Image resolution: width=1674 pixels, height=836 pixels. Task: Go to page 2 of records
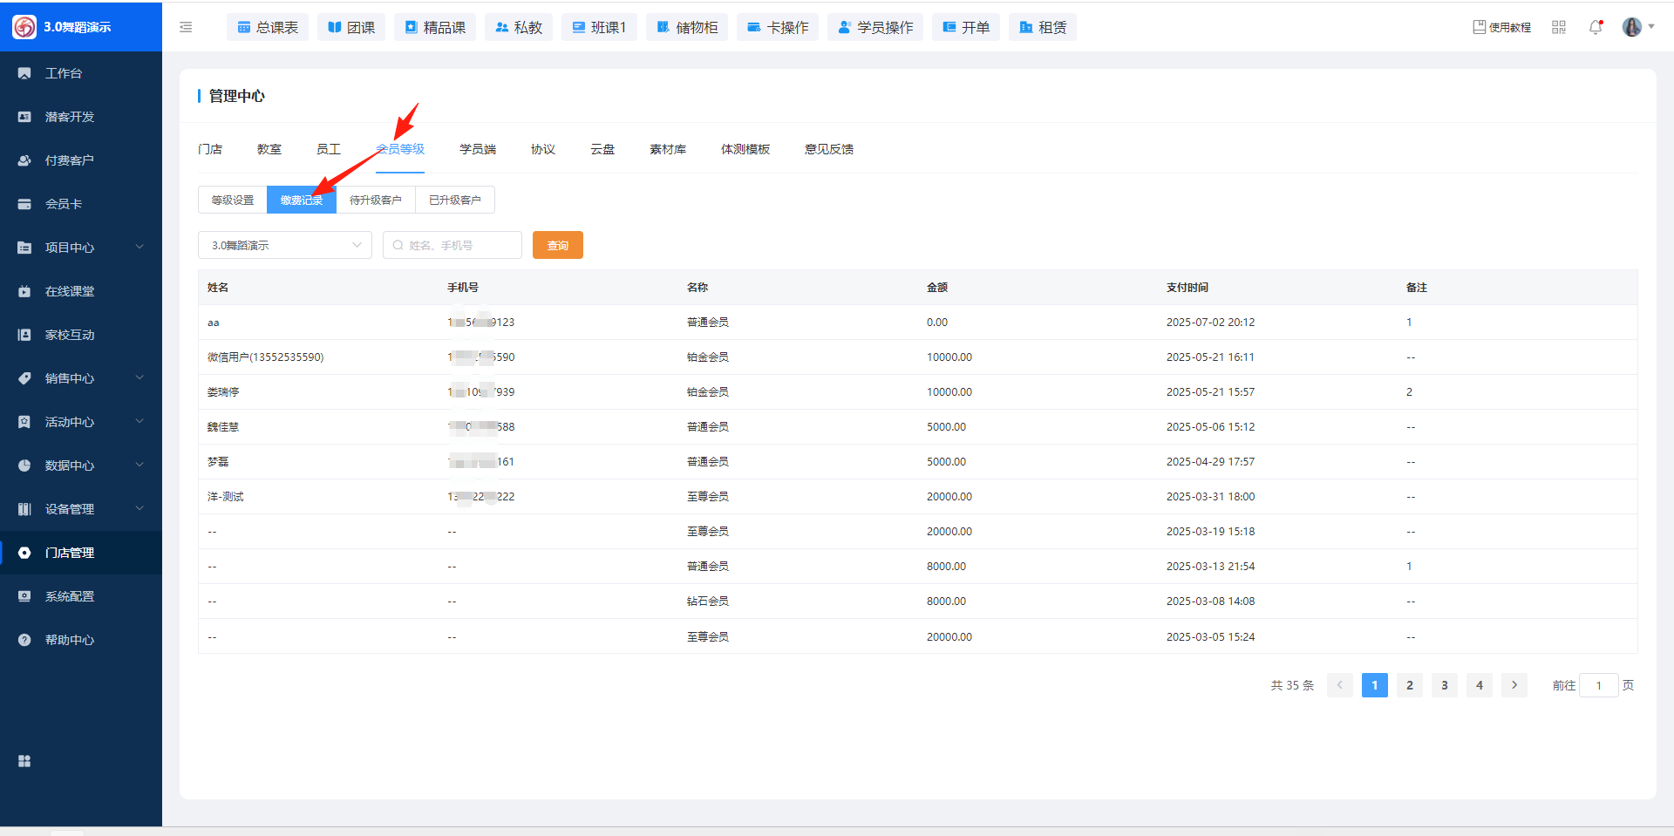click(1410, 685)
